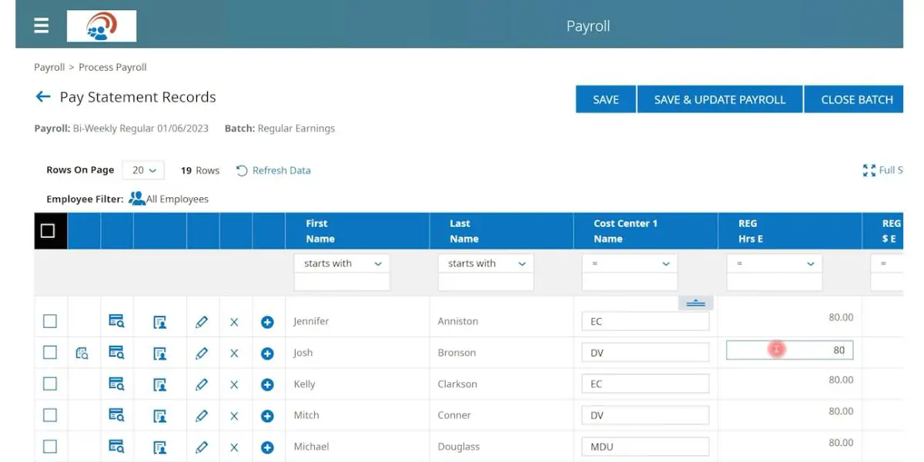Edit Mitch Conner's row with pencil

pyautogui.click(x=202, y=416)
